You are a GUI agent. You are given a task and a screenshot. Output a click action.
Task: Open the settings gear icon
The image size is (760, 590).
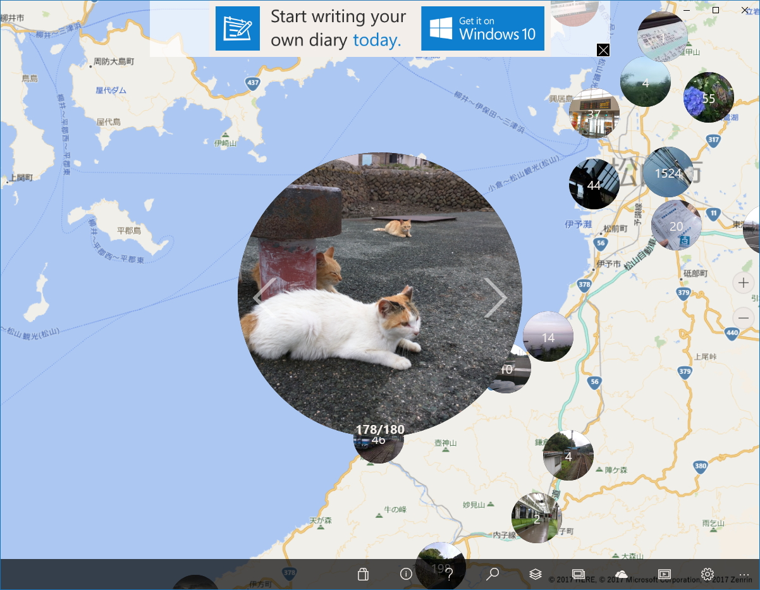pyautogui.click(x=708, y=574)
